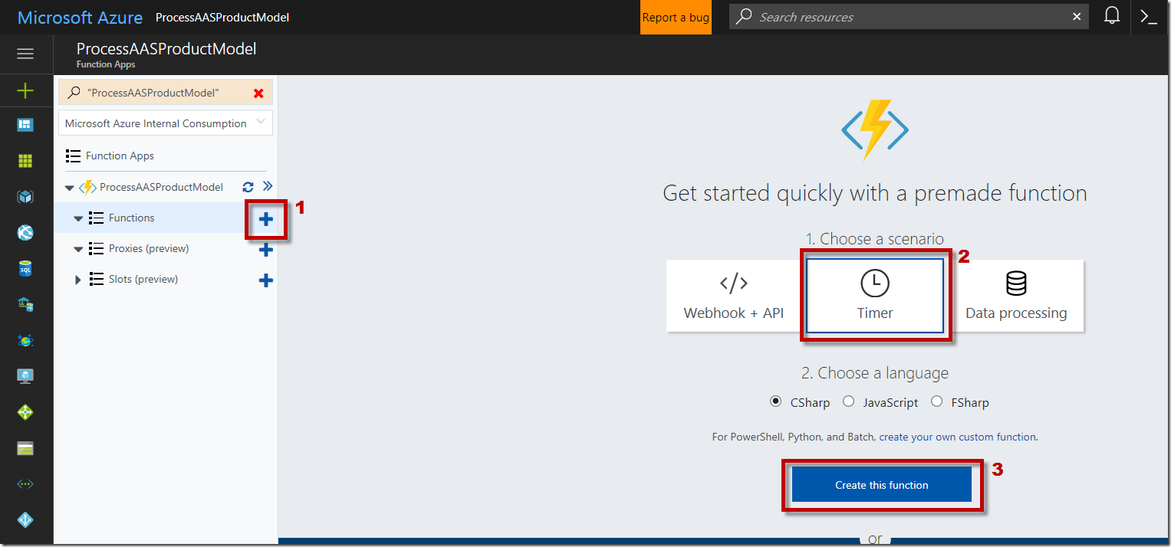The image size is (1171, 547).
Task: Click inside the Search resources field
Action: click(x=909, y=17)
